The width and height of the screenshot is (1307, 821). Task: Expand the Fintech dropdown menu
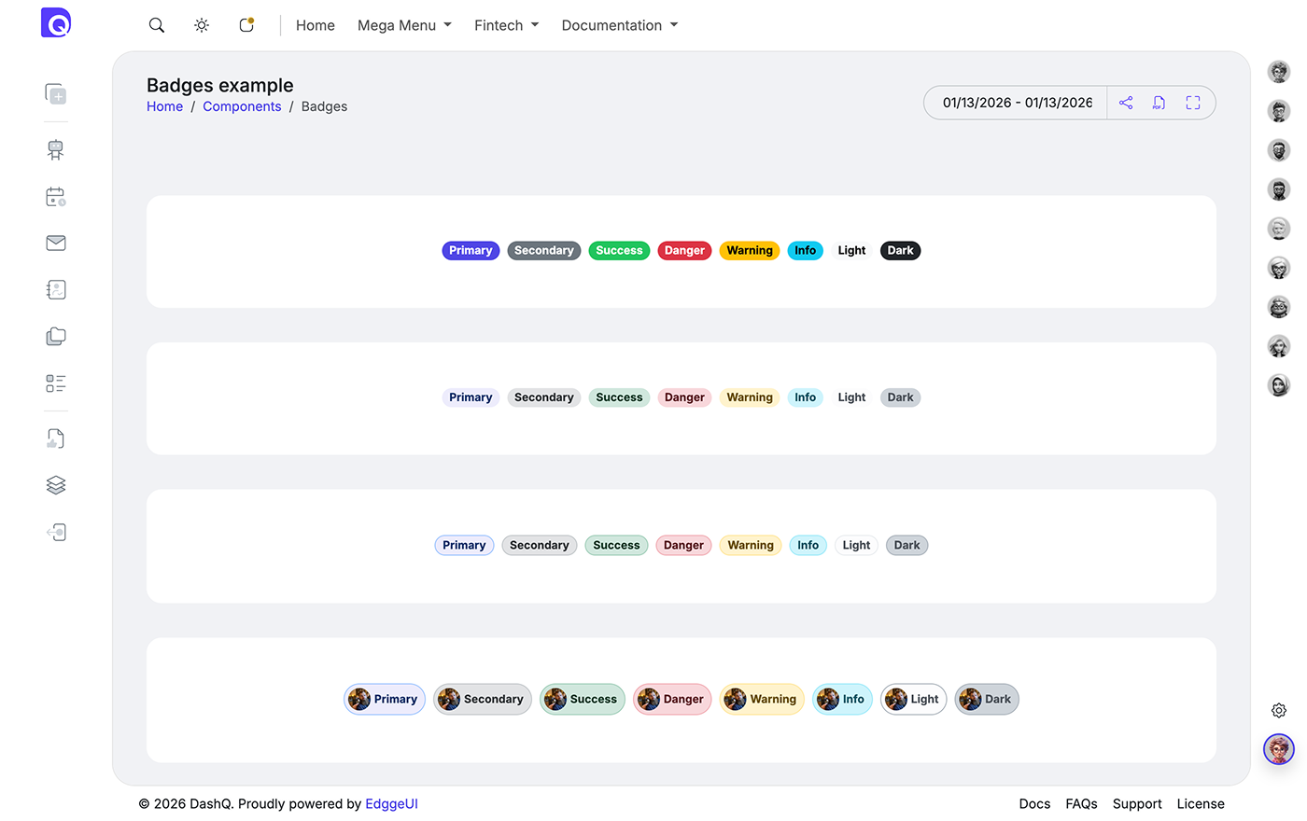tap(506, 25)
